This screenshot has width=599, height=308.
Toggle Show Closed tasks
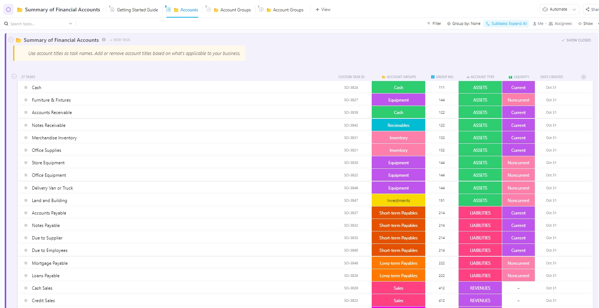576,40
